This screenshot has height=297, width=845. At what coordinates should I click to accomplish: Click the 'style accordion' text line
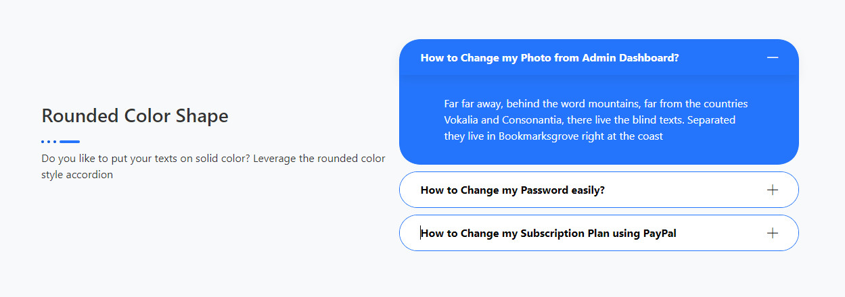[x=77, y=175]
